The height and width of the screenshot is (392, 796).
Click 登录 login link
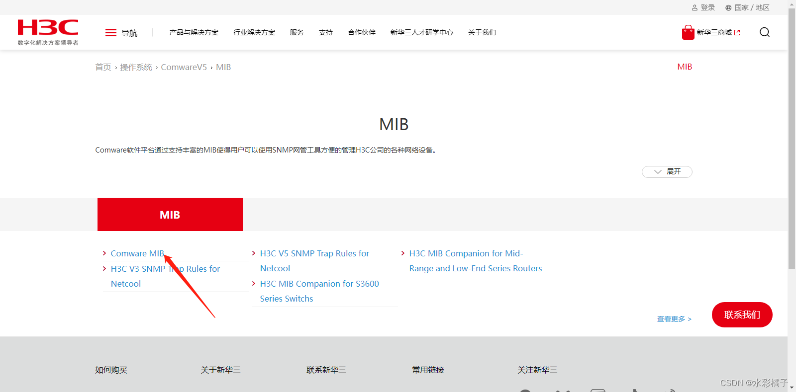click(x=708, y=7)
